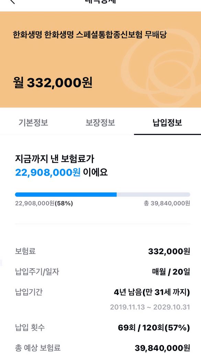The height and width of the screenshot is (358, 201).
Task: Tap the page title in header
Action: (x=100, y=1)
